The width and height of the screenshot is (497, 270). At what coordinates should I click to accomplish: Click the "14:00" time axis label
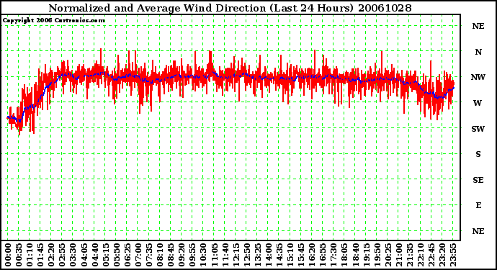(x=269, y=255)
